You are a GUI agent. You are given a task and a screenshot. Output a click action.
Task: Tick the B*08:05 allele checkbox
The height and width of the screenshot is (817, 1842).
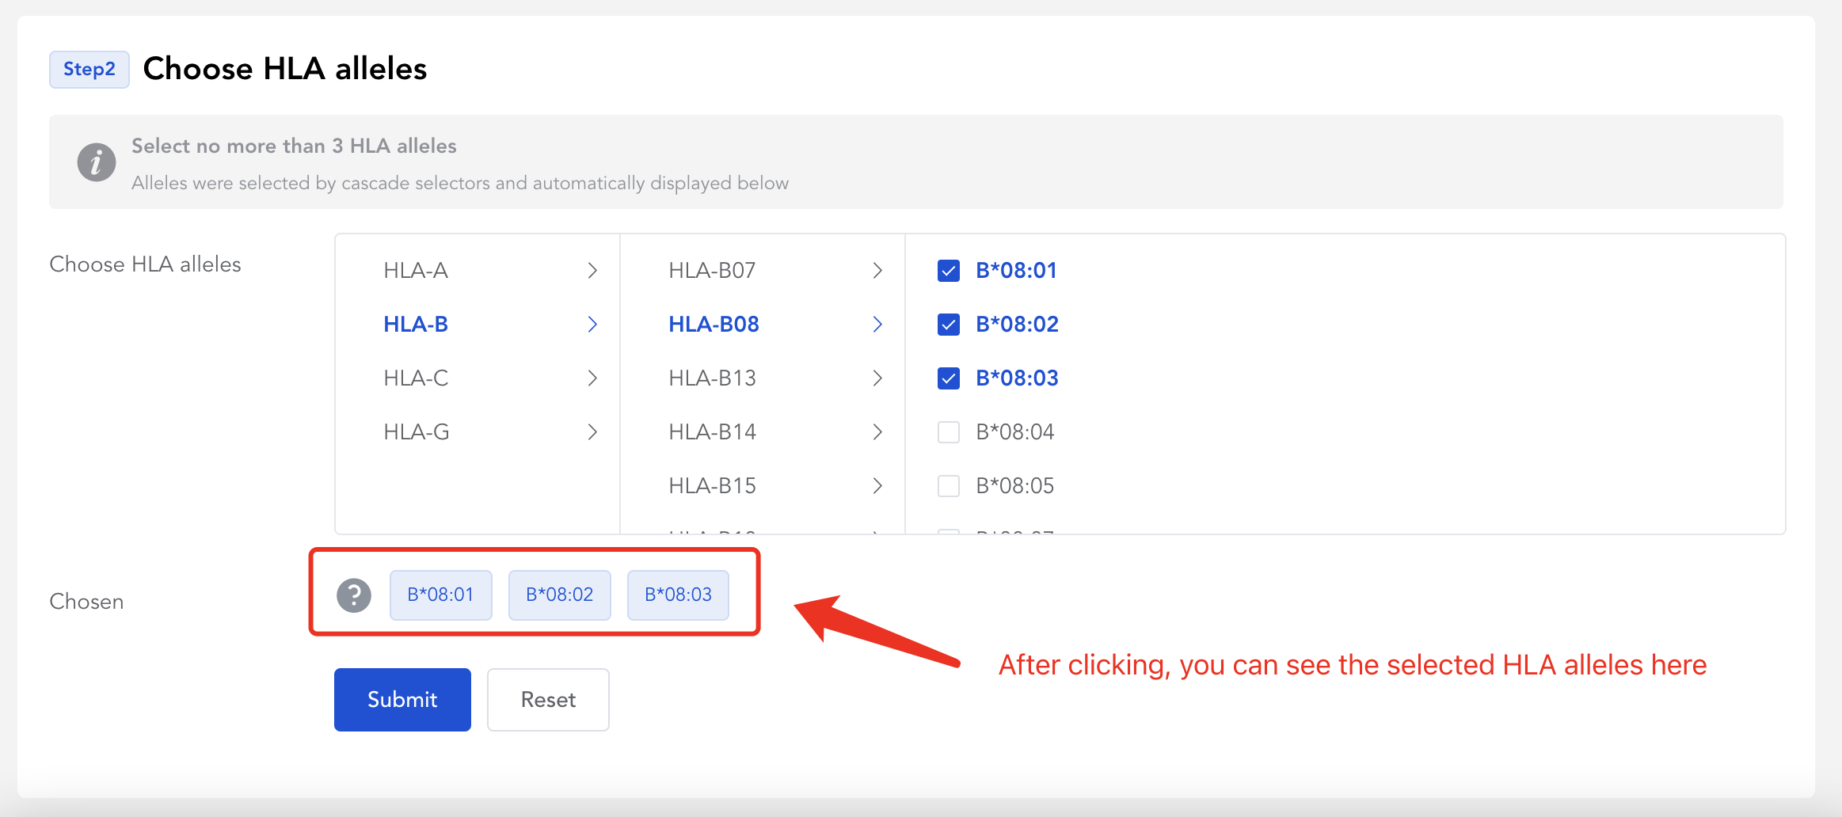coord(949,486)
